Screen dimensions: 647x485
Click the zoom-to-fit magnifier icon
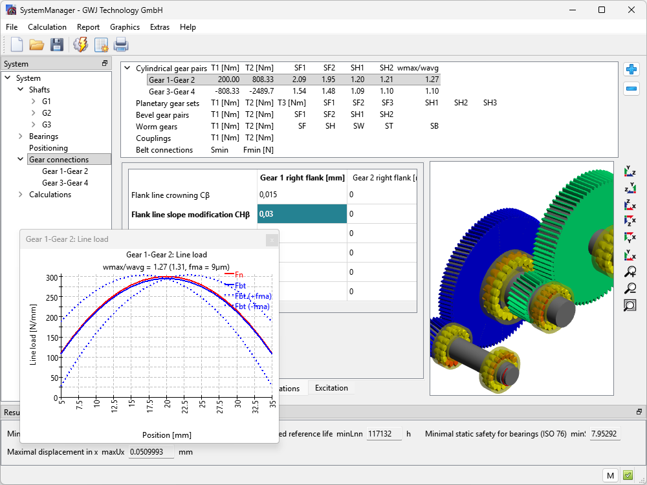630,305
